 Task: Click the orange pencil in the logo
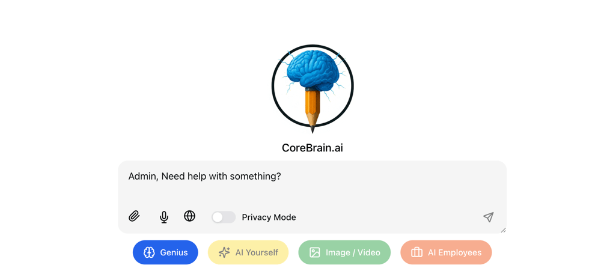pos(313,111)
